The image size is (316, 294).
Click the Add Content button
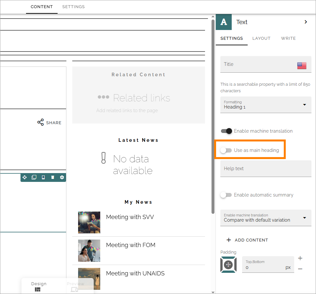pos(247,240)
